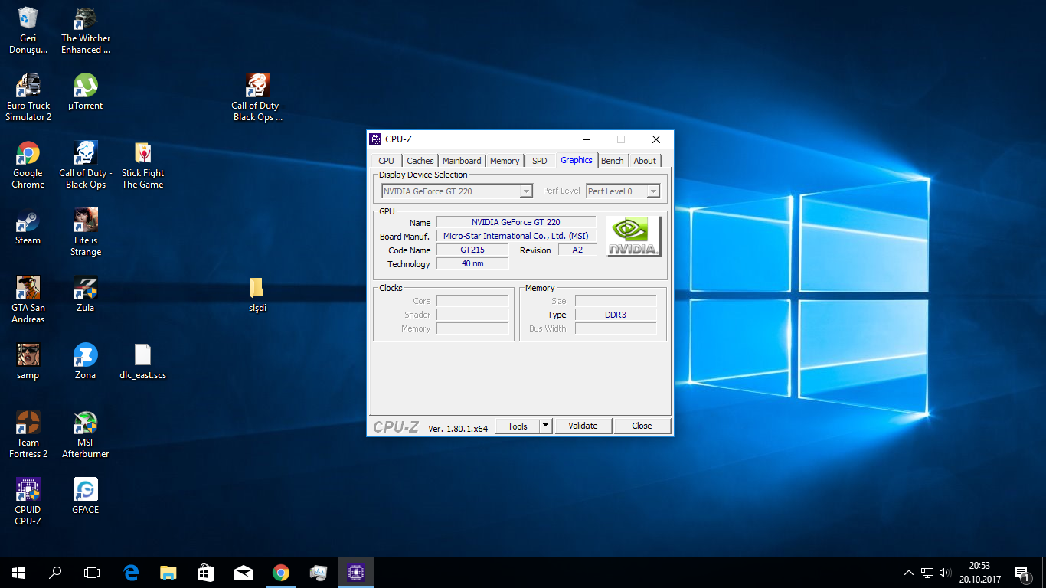
Task: Open Microsoft Store from taskbar
Action: (206, 572)
